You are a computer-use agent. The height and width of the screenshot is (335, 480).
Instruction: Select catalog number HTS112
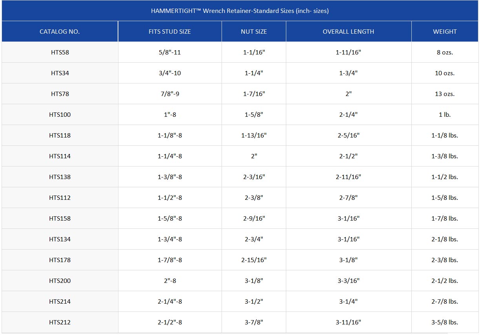click(60, 198)
